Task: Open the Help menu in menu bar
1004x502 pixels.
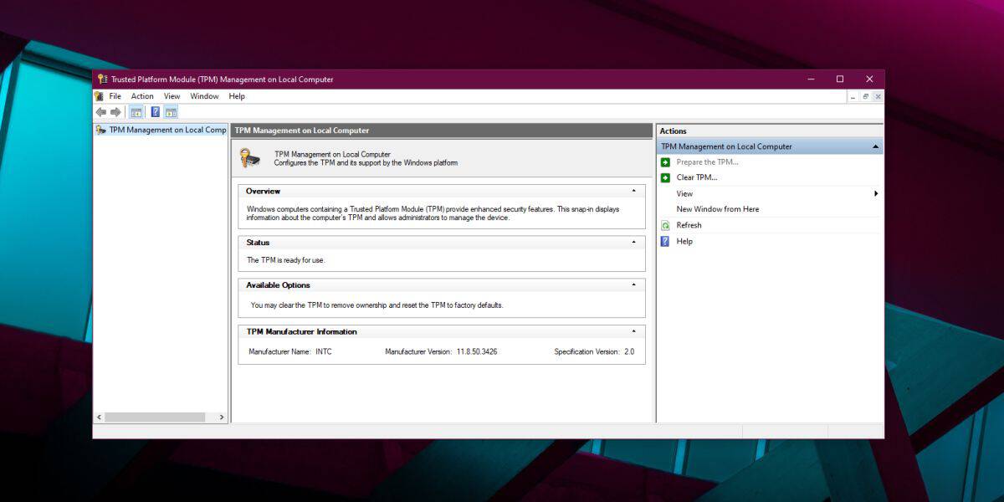Action: 237,96
